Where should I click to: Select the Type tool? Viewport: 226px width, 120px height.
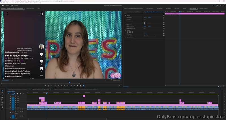(x=2, y=110)
